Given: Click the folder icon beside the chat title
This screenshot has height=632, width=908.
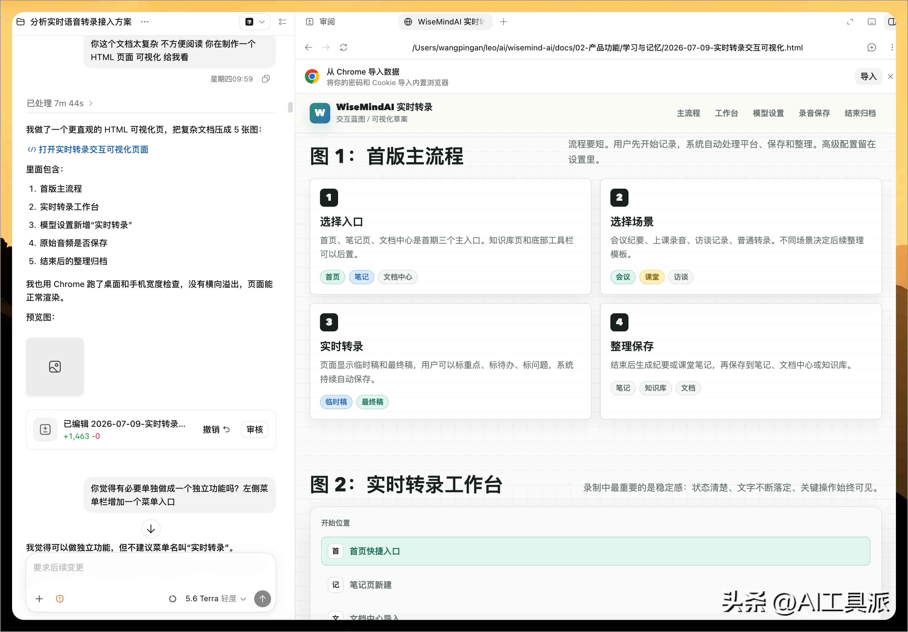Looking at the screenshot, I should (x=21, y=22).
